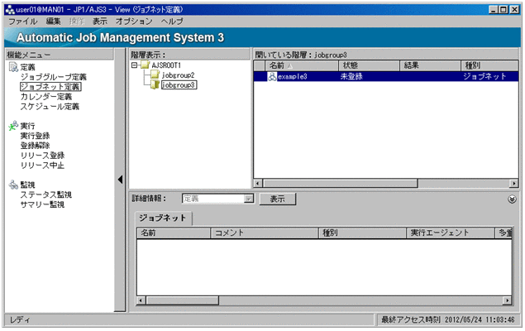The image size is (525, 331).
Task: Sort list by 結果 column header
Action: (431, 65)
